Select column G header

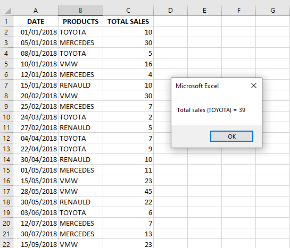click(x=273, y=10)
